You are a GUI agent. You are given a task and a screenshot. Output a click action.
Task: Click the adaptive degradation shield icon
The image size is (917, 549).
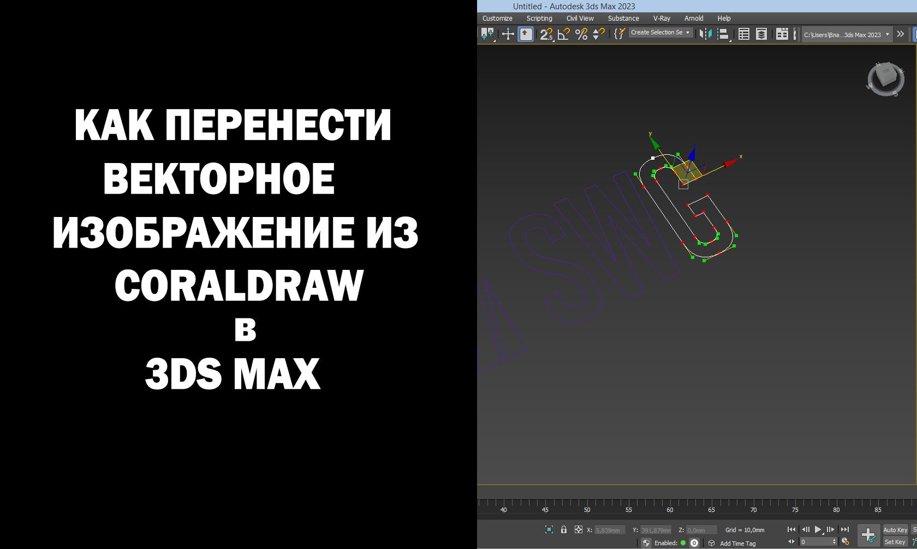[x=646, y=543]
